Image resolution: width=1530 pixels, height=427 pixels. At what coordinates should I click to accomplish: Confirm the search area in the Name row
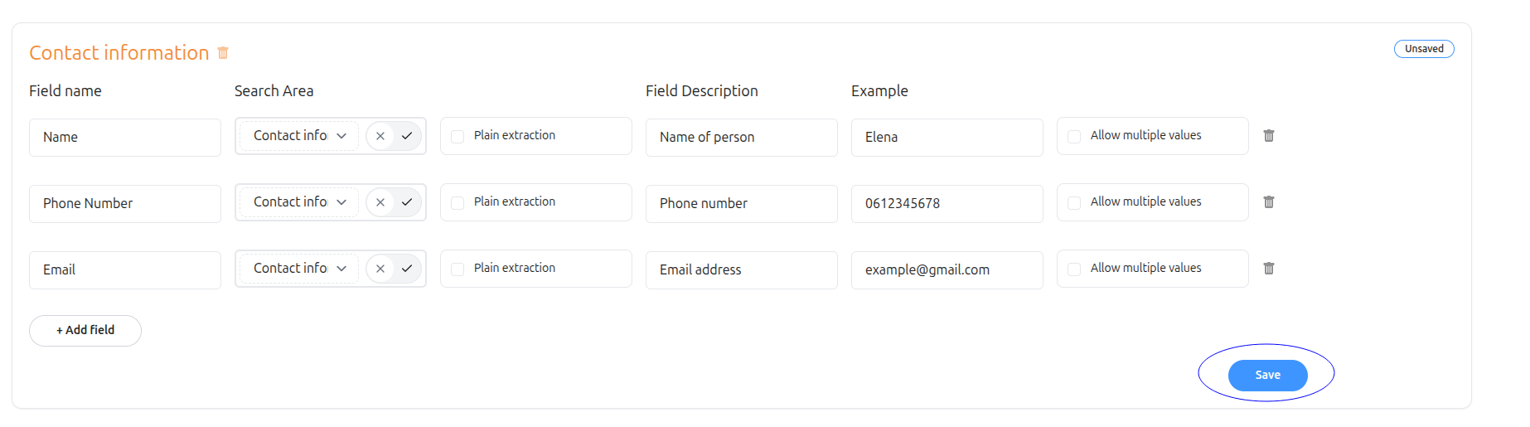407,136
